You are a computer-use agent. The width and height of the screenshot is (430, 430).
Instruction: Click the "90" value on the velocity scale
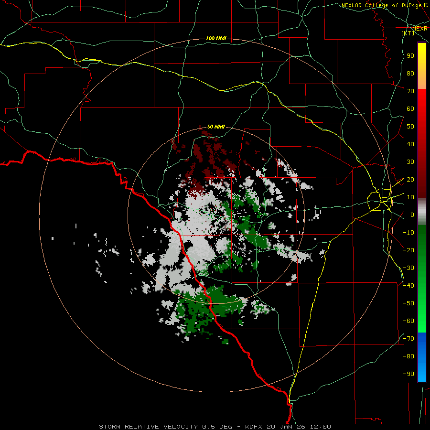pos(410,56)
